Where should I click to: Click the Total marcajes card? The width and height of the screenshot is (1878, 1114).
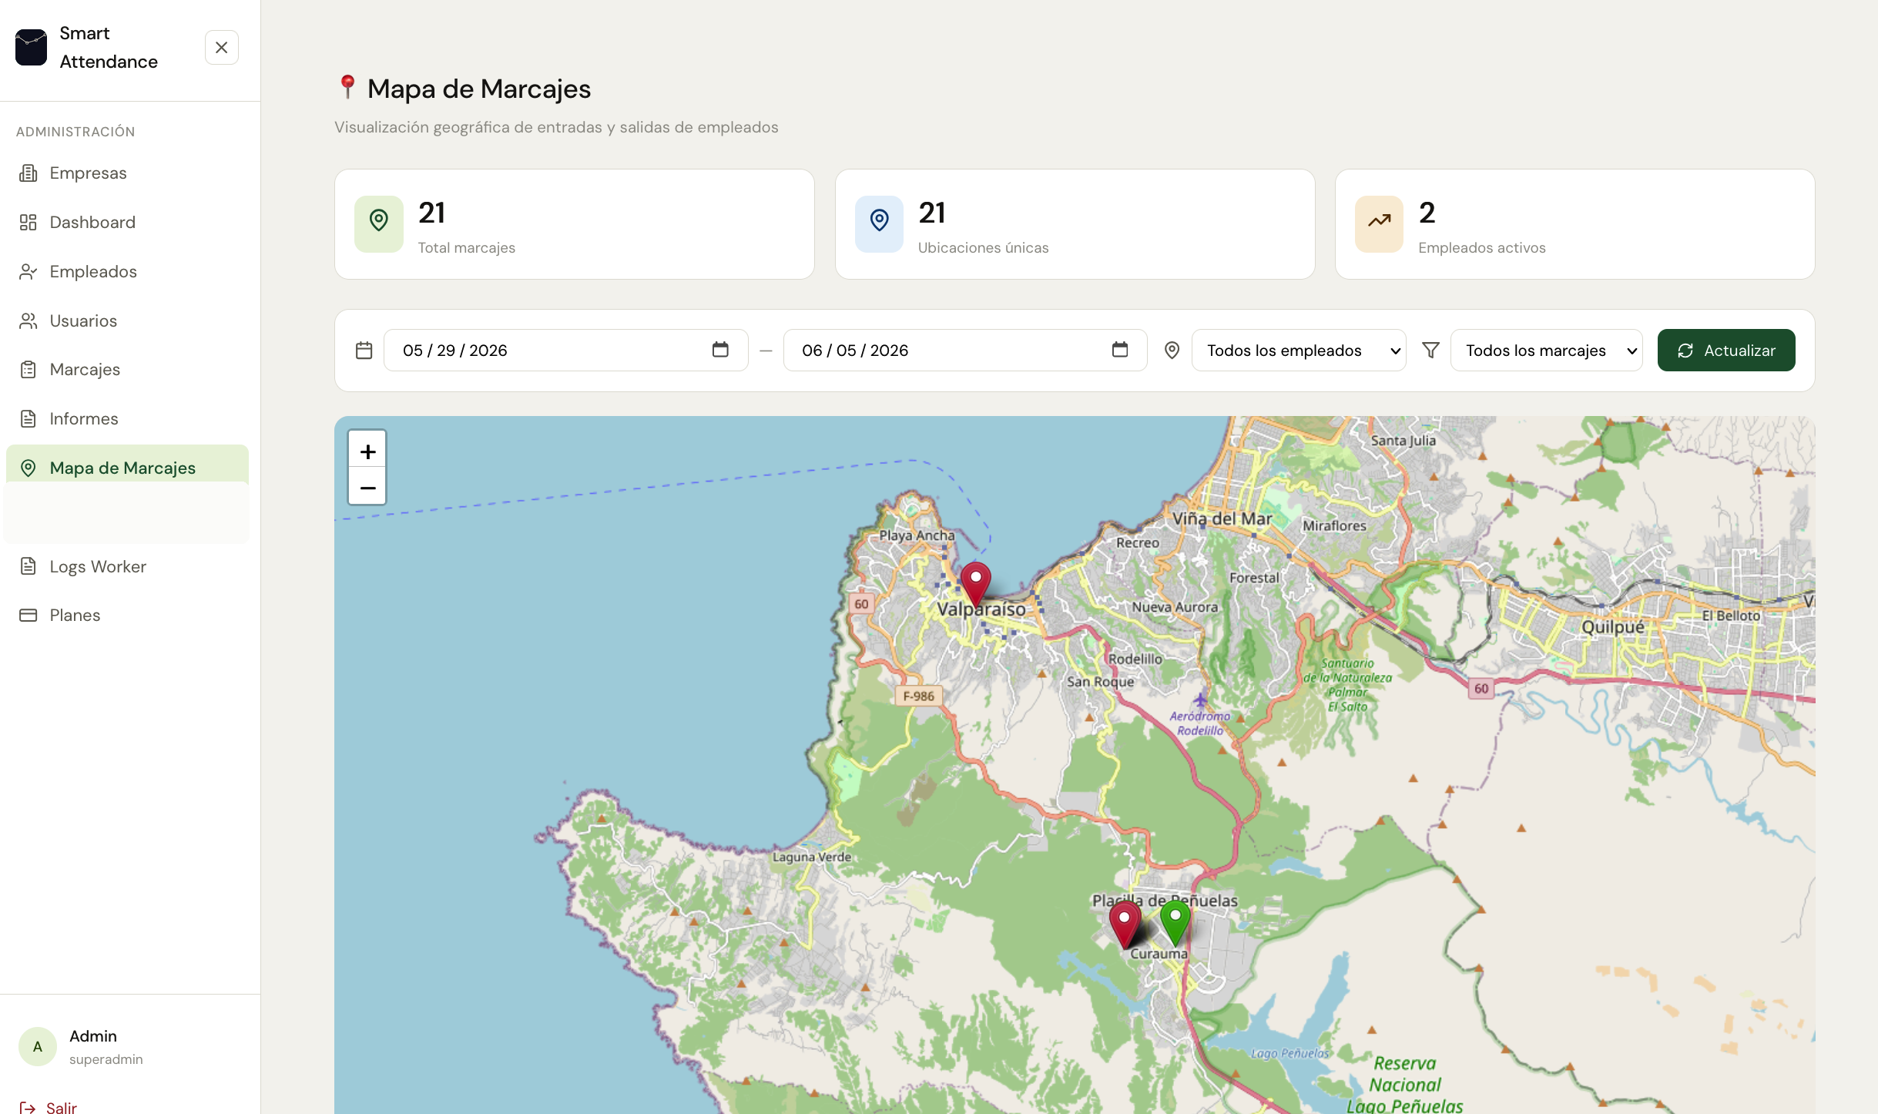pos(575,224)
